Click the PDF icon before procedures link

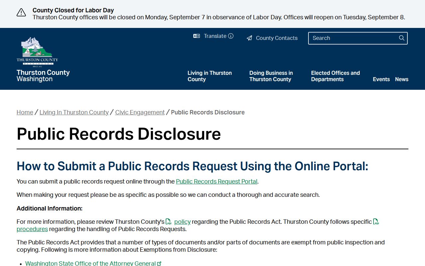[x=376, y=222]
